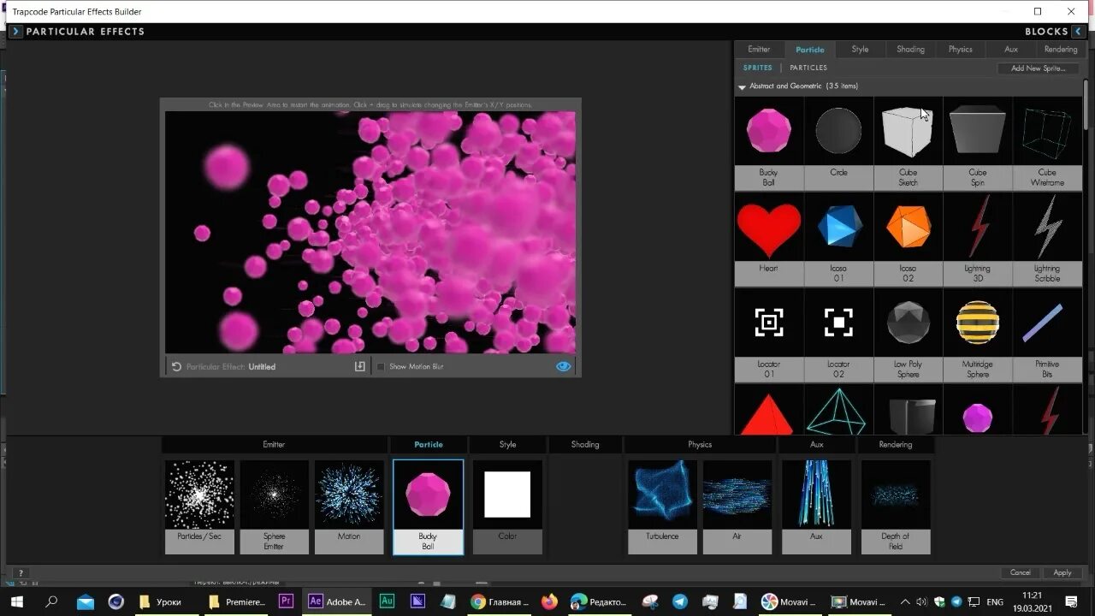The width and height of the screenshot is (1095, 616).
Task: Open the Sphere Emitter block in the chain
Action: click(x=274, y=506)
